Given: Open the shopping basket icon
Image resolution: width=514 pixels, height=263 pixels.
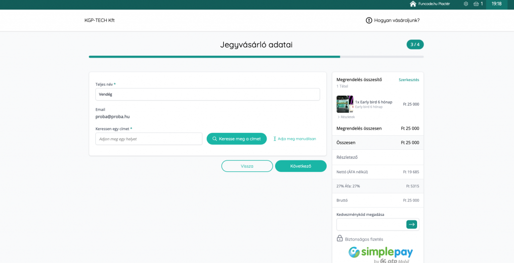Looking at the screenshot, I should 476,4.
